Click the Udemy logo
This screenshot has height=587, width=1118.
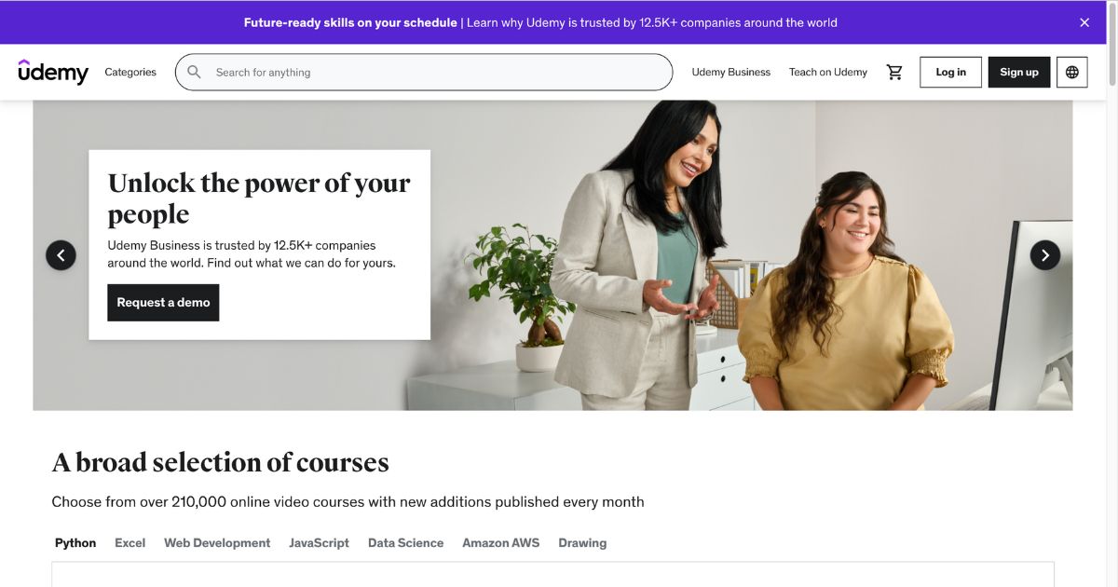53,72
